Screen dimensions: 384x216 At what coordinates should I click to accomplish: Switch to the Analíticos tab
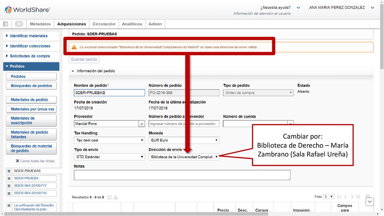point(132,24)
